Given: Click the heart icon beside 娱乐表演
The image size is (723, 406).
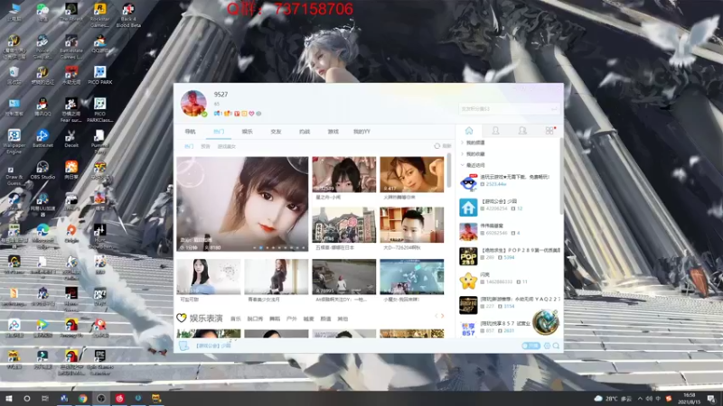Looking at the screenshot, I should point(182,318).
